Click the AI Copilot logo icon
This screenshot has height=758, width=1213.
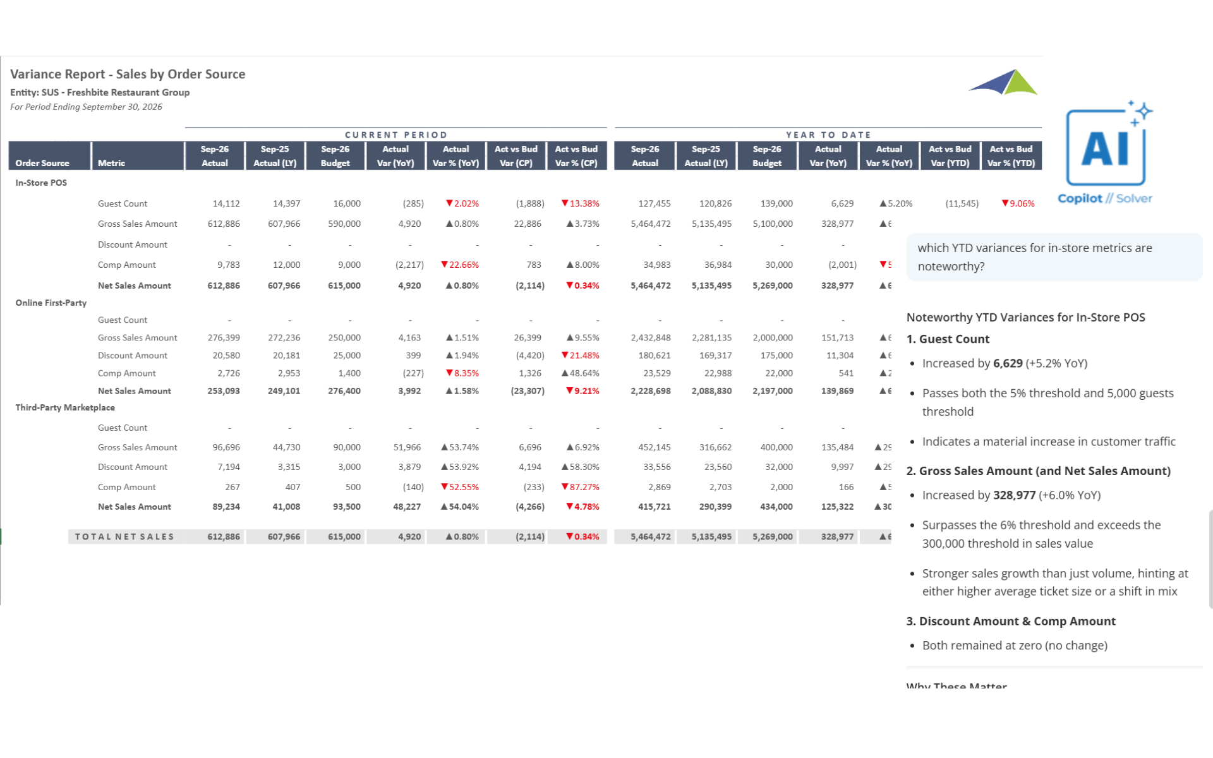tap(1105, 147)
